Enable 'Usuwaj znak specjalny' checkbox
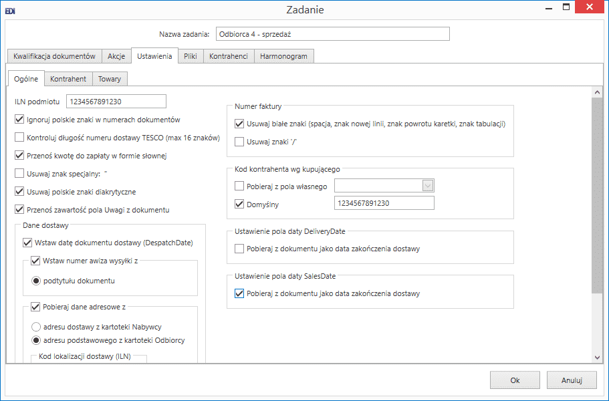The image size is (609, 401). pos(19,173)
